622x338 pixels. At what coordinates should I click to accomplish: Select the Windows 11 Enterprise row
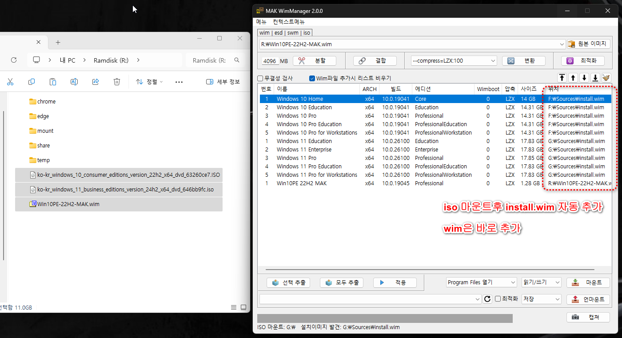click(x=435, y=150)
